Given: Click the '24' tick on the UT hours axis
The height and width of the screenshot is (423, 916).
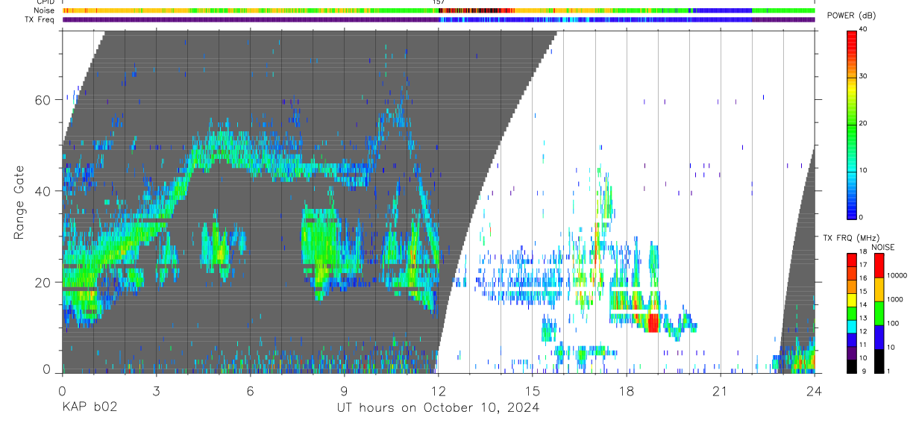Looking at the screenshot, I should point(815,390).
